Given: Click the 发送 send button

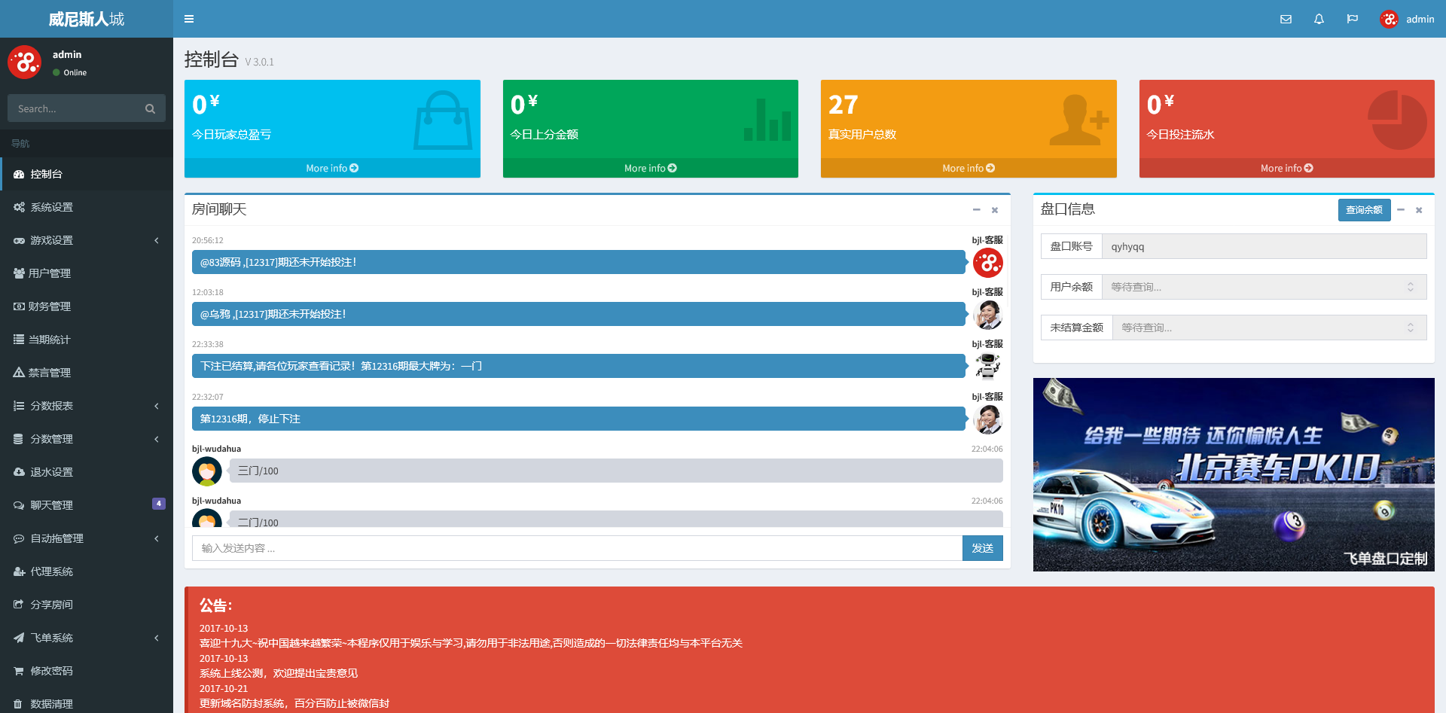Looking at the screenshot, I should coord(982,548).
